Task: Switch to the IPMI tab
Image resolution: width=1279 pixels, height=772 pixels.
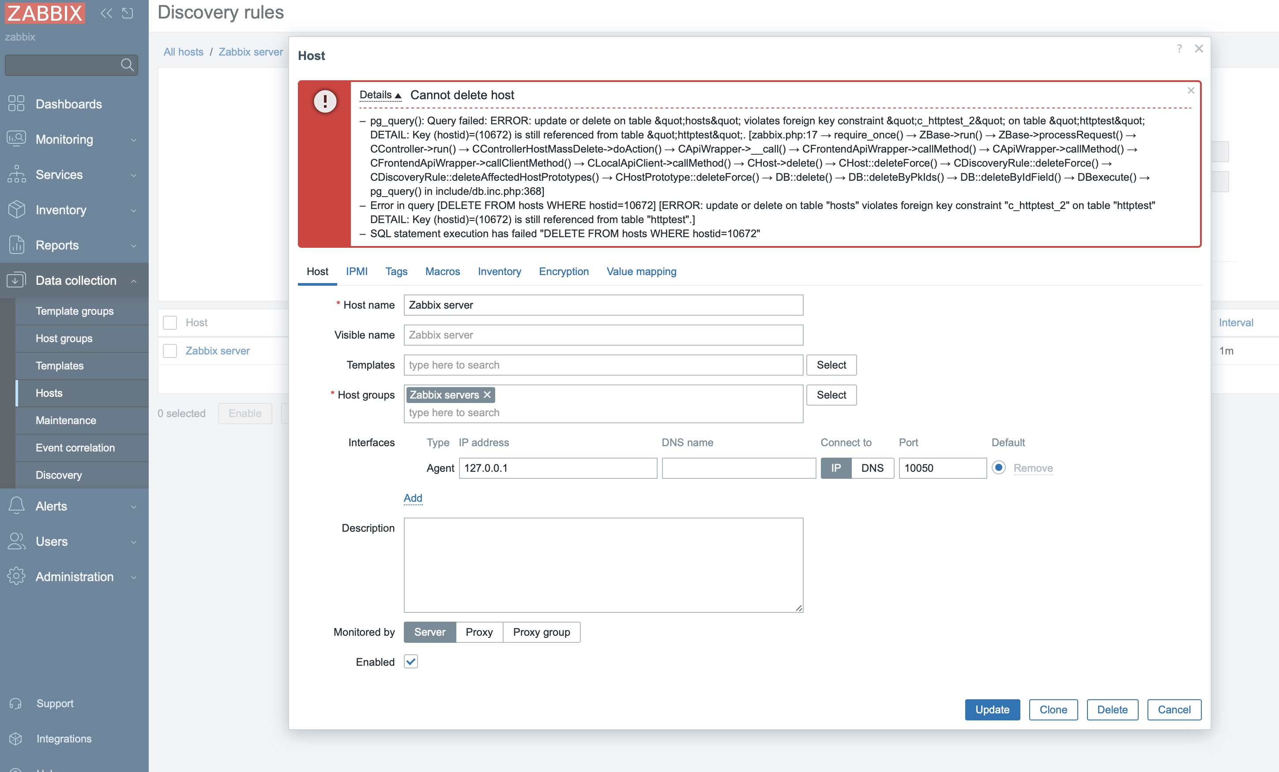Action: pos(357,271)
